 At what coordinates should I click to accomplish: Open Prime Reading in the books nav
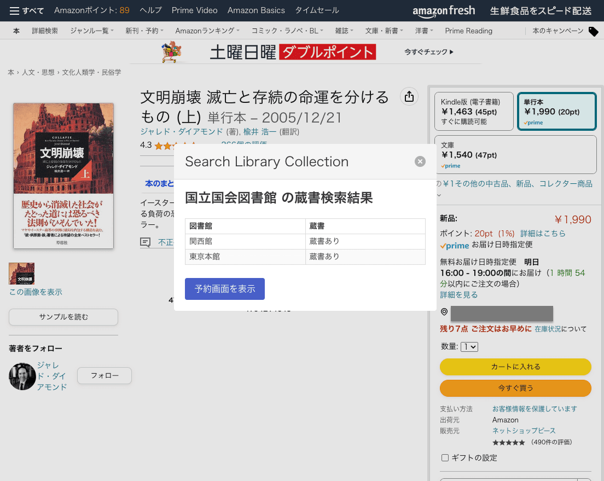[468, 31]
